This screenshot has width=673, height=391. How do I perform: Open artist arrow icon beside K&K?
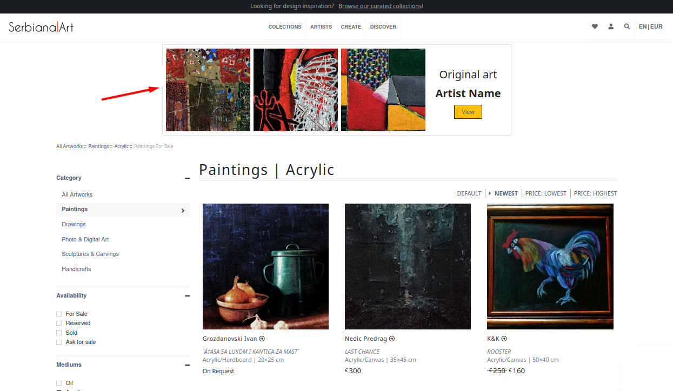pos(504,339)
